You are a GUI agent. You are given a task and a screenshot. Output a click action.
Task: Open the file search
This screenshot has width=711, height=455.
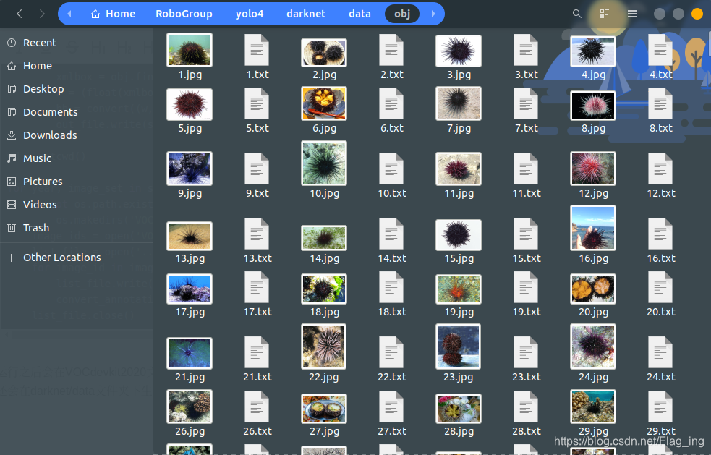pos(576,13)
